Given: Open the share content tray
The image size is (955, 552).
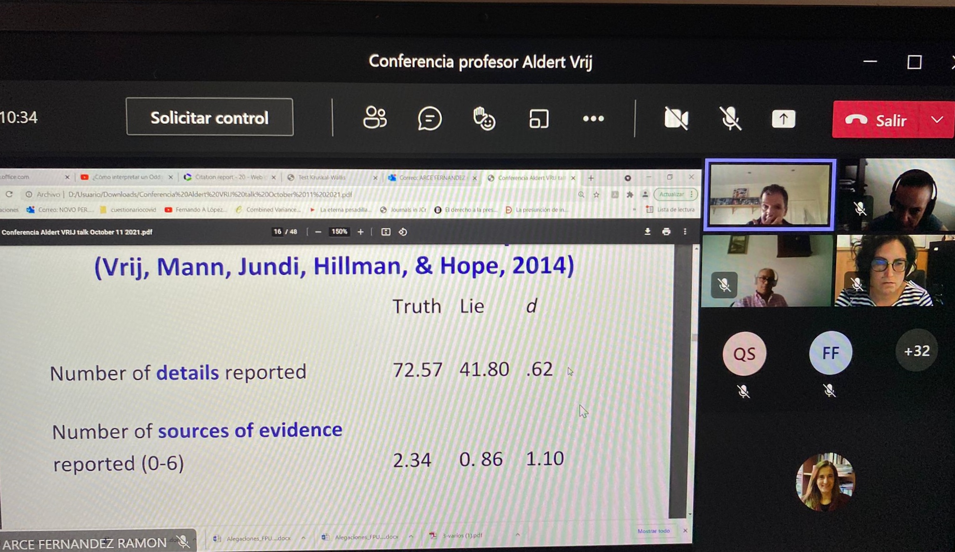Looking at the screenshot, I should (784, 119).
